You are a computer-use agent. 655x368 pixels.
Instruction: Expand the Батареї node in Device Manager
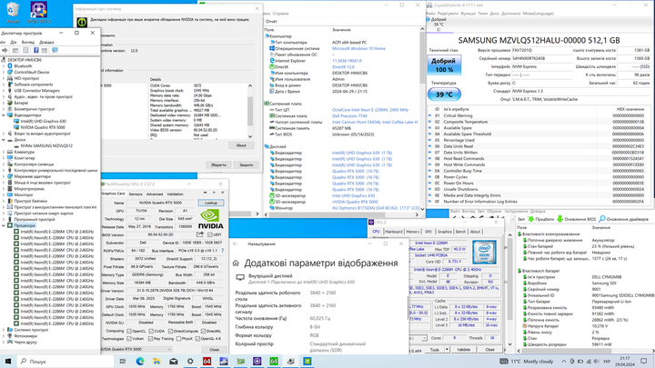pyautogui.click(x=4, y=103)
